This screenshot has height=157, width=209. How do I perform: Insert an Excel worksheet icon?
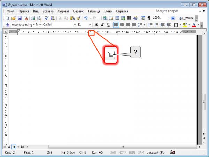[123, 18]
